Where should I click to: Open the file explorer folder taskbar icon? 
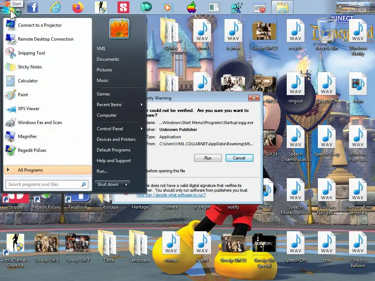[282, 7]
